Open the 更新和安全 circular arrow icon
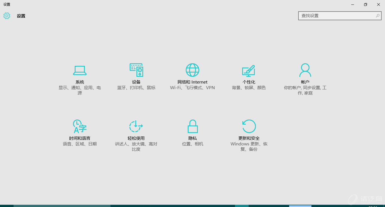The image size is (385, 207). coord(249,126)
